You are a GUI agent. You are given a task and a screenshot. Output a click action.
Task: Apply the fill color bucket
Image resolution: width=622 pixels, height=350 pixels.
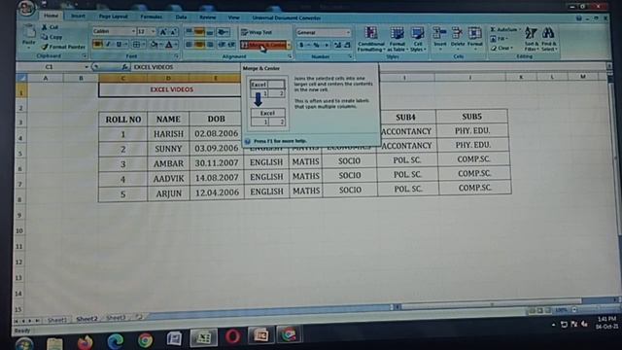click(154, 44)
